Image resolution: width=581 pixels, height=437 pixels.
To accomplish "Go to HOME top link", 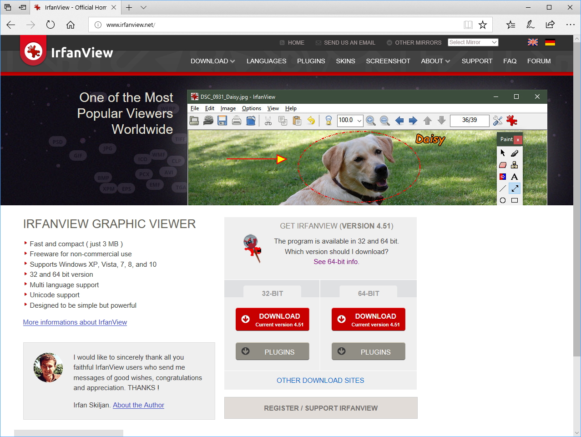I will point(292,42).
